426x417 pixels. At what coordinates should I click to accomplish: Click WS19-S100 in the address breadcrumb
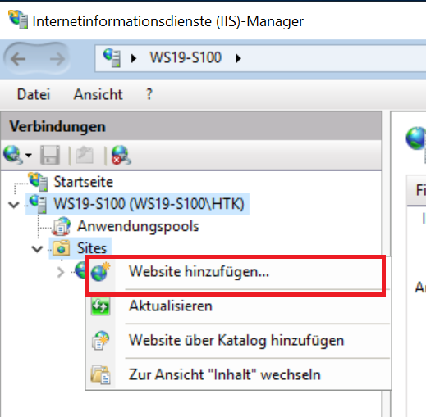pos(186,57)
